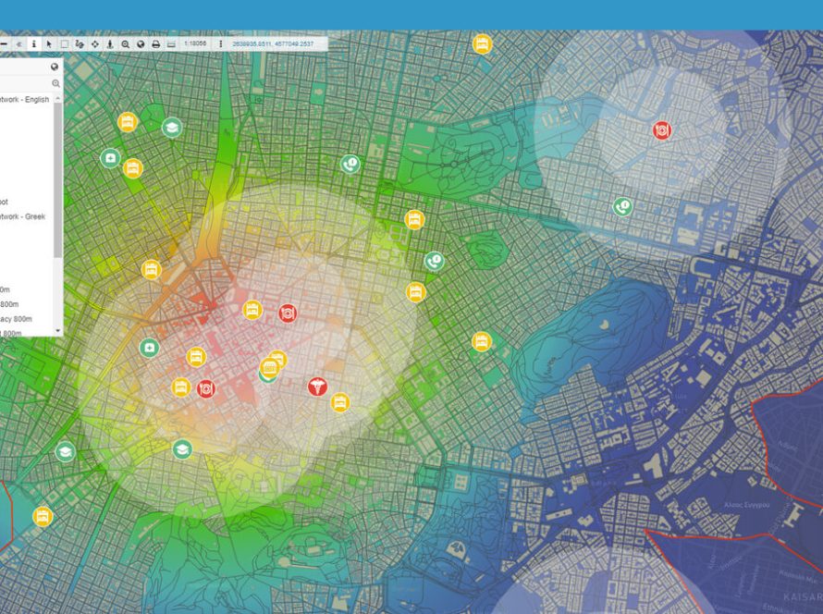Activate the info identify tool
Image resolution: width=823 pixels, height=614 pixels.
34,44
